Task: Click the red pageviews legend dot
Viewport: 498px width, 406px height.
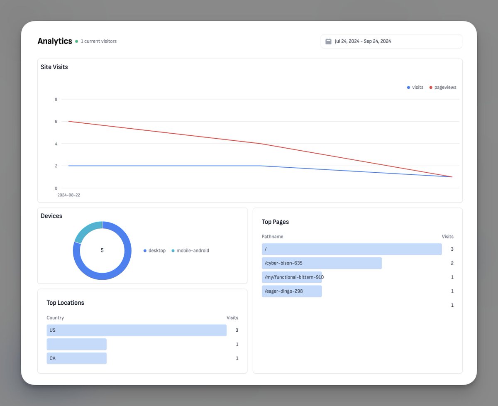Action: pos(431,88)
